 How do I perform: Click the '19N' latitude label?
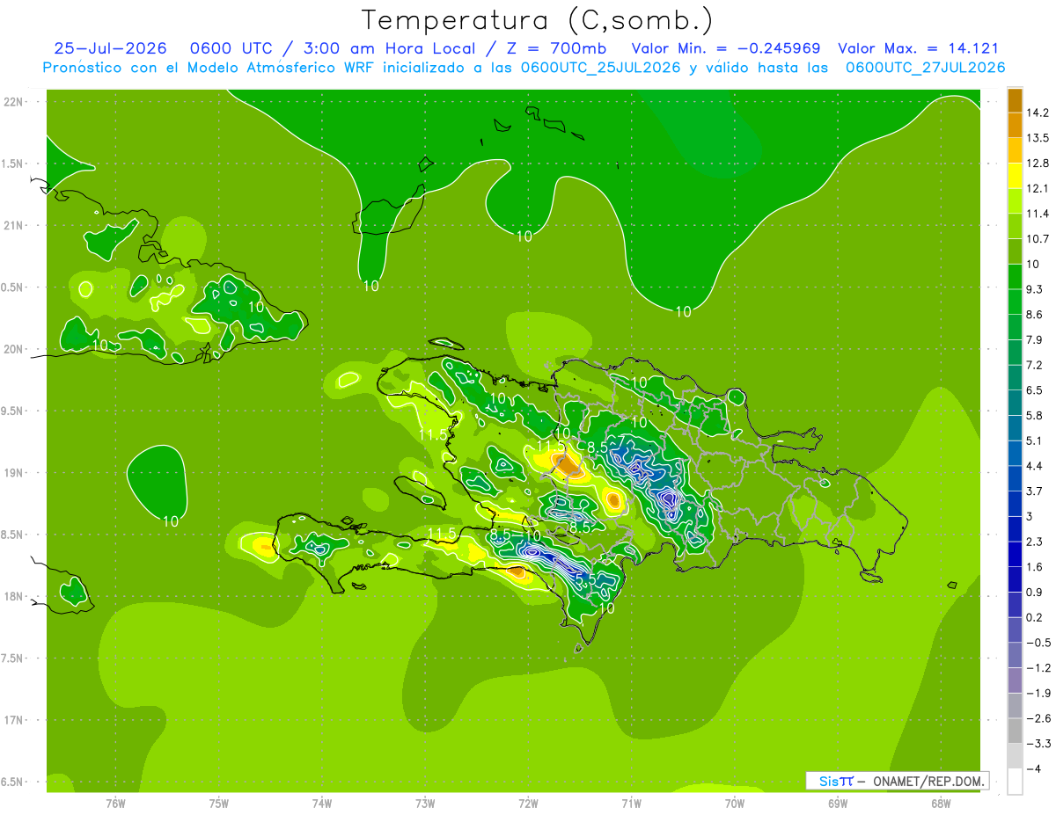(x=13, y=472)
